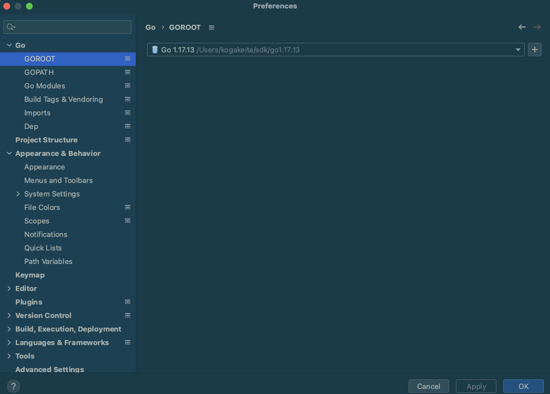This screenshot has width=550, height=394.
Task: Click the Cancel button
Action: click(428, 386)
